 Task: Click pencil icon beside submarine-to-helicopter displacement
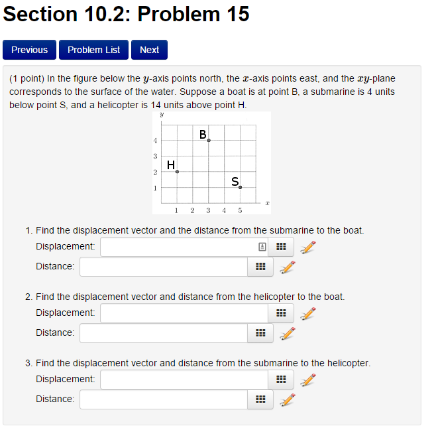coord(308,380)
